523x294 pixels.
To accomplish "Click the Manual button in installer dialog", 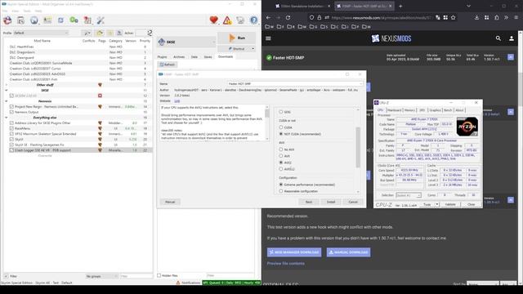I will pyautogui.click(x=170, y=202).
